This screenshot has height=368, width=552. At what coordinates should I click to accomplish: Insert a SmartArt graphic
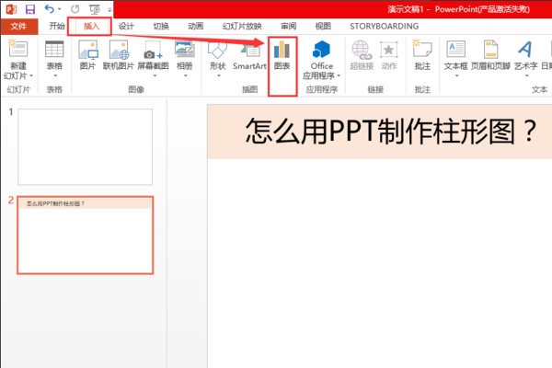coord(249,55)
